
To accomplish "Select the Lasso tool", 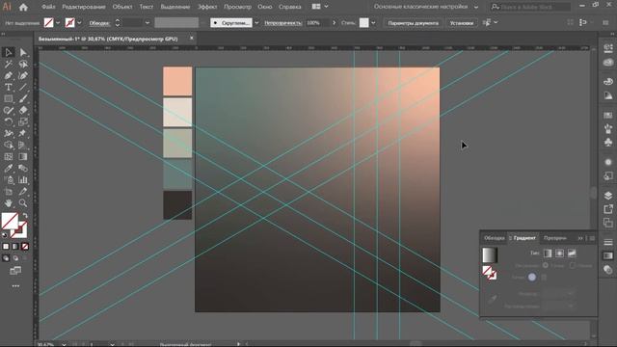I will pyautogui.click(x=23, y=64).
